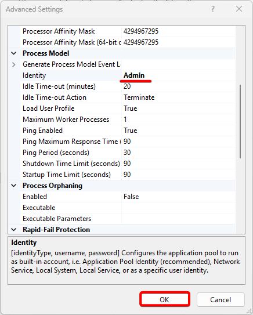Click the question mark help icon
The width and height of the screenshot is (253, 315).
click(212, 9)
